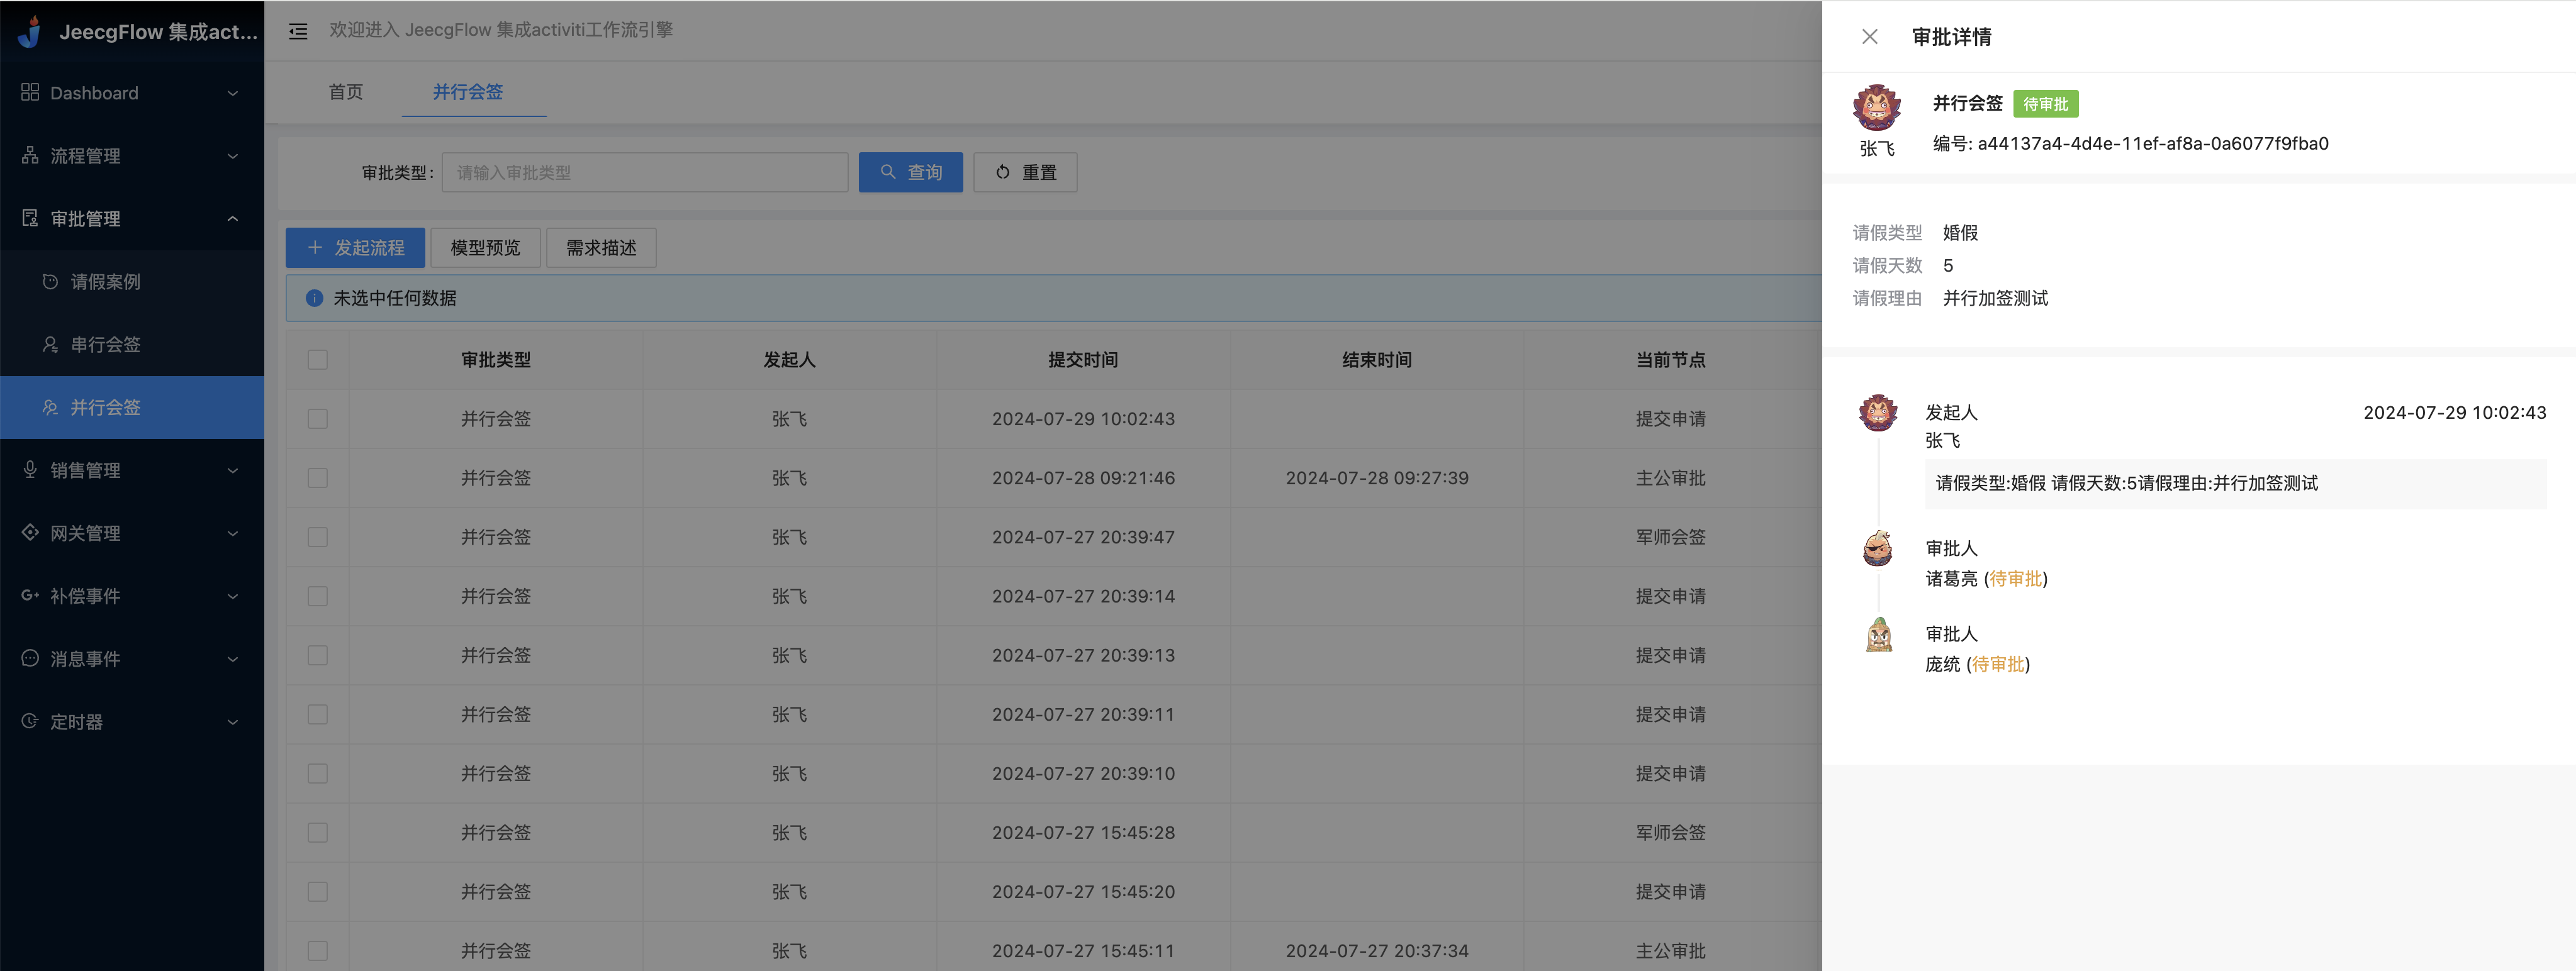
Task: Click 诸葛亮 approver avatar icon
Action: 1878,548
